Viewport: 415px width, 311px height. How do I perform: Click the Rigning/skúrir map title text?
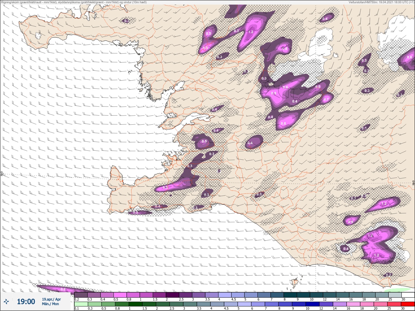[74, 2]
